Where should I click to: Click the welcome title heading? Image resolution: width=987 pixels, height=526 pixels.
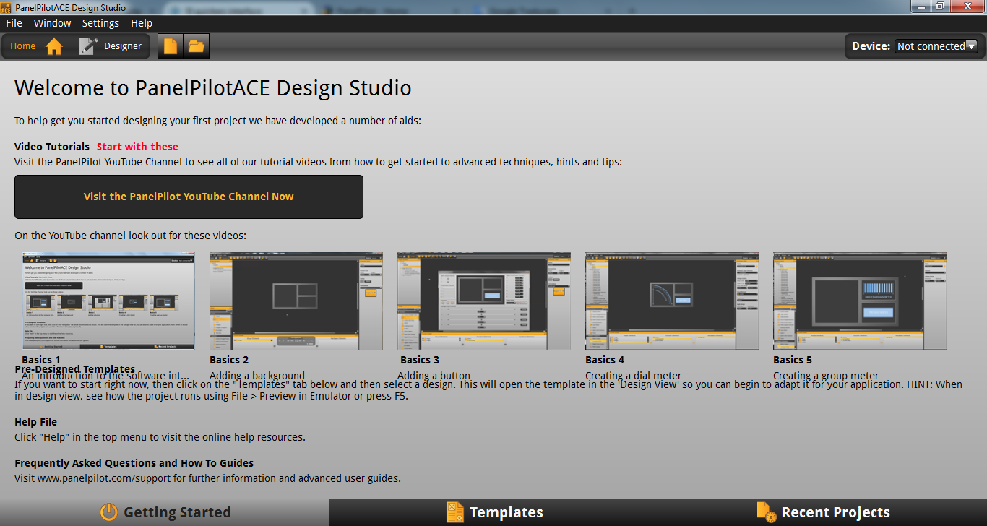coord(213,88)
